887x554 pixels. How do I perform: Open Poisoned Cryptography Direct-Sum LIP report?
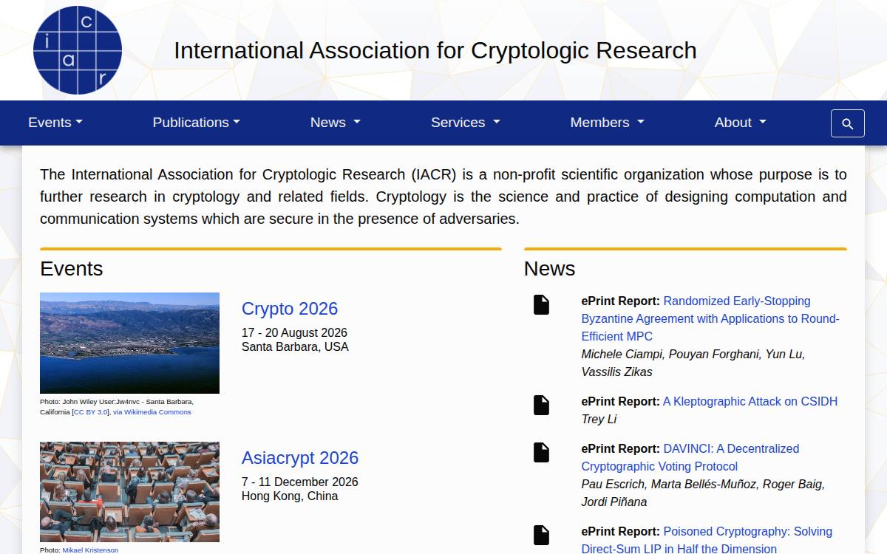click(x=707, y=540)
